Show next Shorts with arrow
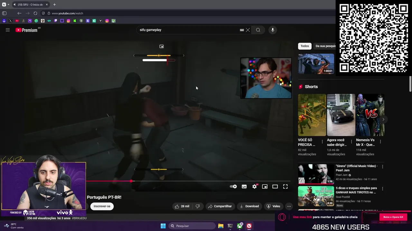Image resolution: width=412 pixels, height=231 pixels. [383, 119]
